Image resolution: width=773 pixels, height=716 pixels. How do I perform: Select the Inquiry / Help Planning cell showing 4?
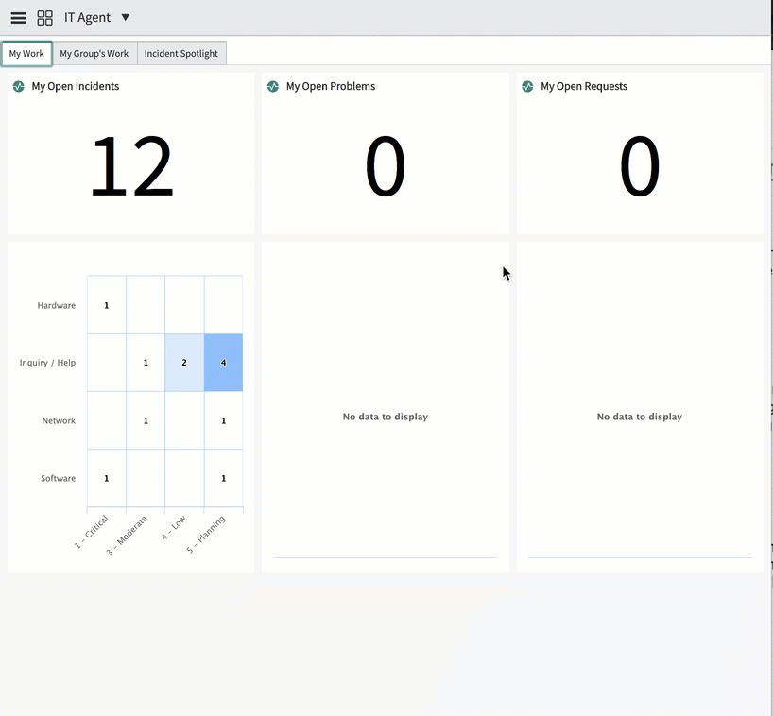[223, 363]
